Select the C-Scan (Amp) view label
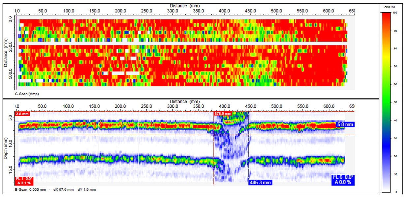 tap(27, 94)
